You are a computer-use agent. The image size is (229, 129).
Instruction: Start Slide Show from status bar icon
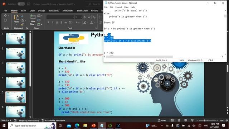[192, 120]
